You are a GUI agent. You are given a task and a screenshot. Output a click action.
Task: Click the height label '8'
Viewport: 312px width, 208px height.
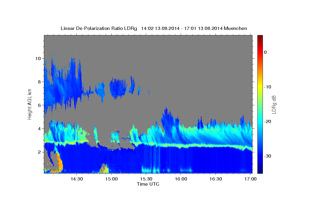(x=39, y=82)
